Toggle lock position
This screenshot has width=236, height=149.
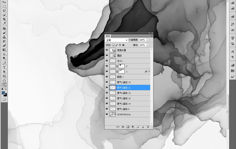120,45
